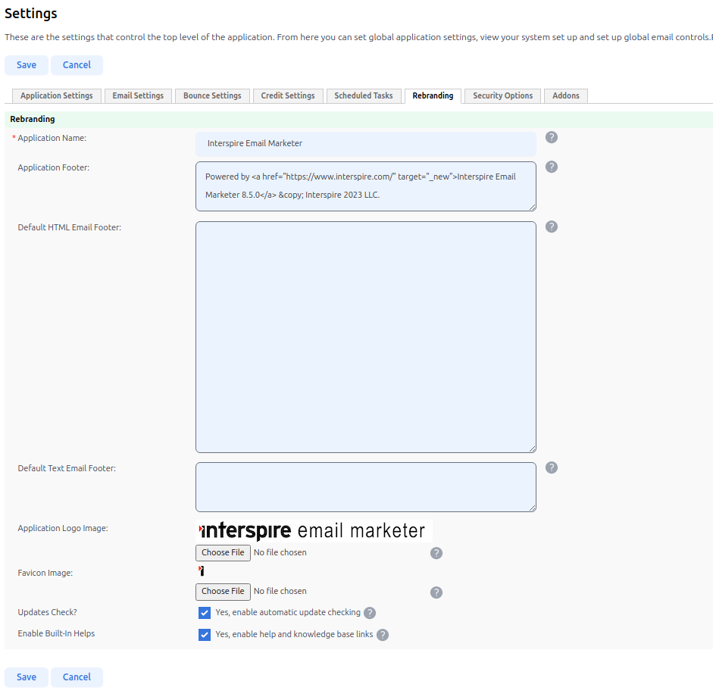This screenshot has height=697, width=713.
Task: Switch to Security Options tab
Action: coord(503,96)
